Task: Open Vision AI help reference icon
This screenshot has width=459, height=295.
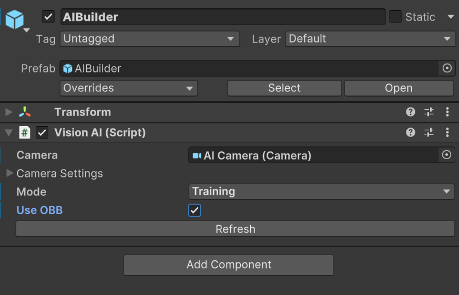Action: point(411,133)
